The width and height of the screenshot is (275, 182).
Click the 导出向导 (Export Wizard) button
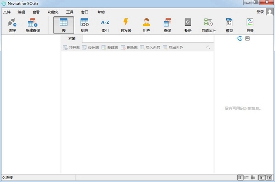(x=173, y=48)
